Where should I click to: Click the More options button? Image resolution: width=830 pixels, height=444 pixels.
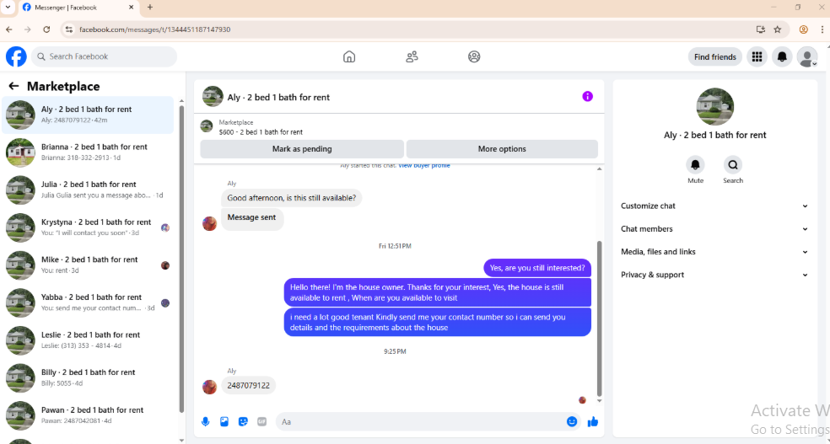point(502,149)
